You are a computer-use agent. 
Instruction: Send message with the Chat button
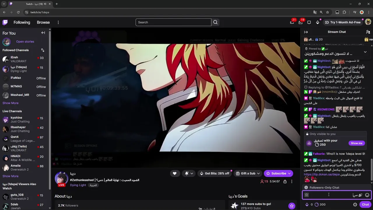pyautogui.click(x=365, y=204)
